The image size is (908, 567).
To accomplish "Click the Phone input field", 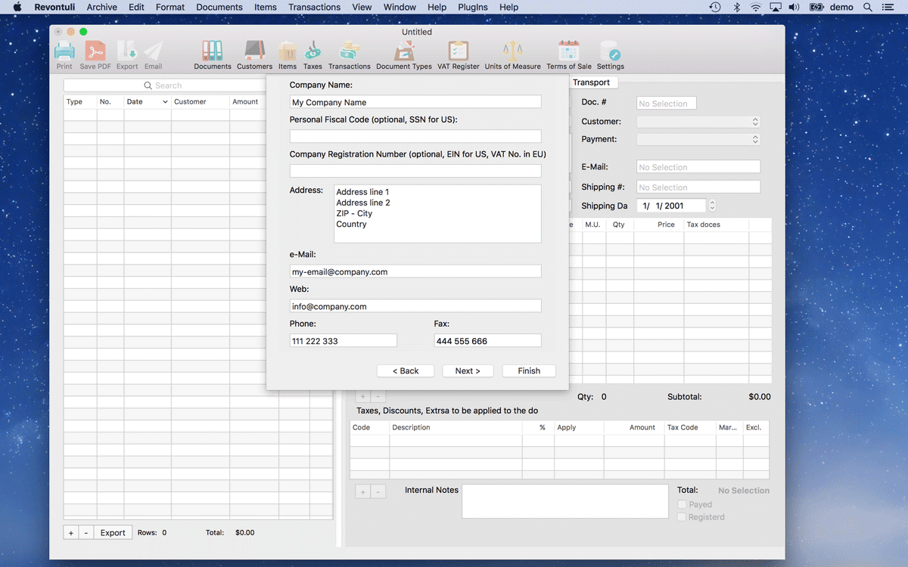I will tap(344, 341).
